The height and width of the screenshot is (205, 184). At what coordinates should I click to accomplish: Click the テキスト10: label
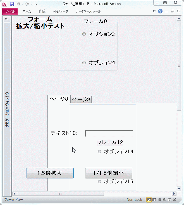click(64, 133)
